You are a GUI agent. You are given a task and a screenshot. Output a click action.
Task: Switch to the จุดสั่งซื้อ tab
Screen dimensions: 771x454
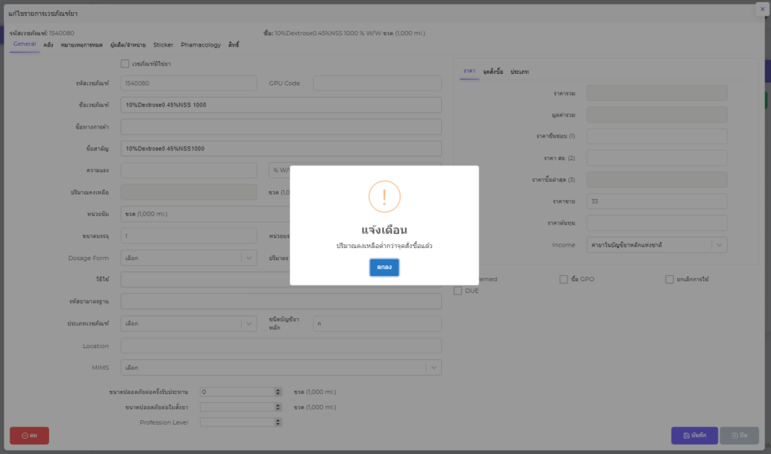[493, 71]
